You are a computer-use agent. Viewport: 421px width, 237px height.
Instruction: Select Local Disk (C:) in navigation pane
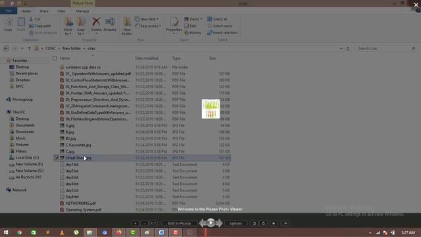pyautogui.click(x=27, y=157)
